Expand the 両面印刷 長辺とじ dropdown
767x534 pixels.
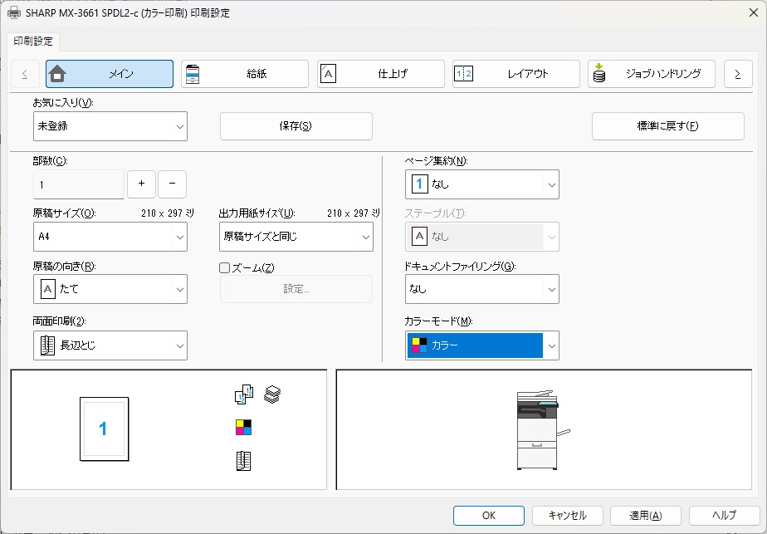click(110, 345)
